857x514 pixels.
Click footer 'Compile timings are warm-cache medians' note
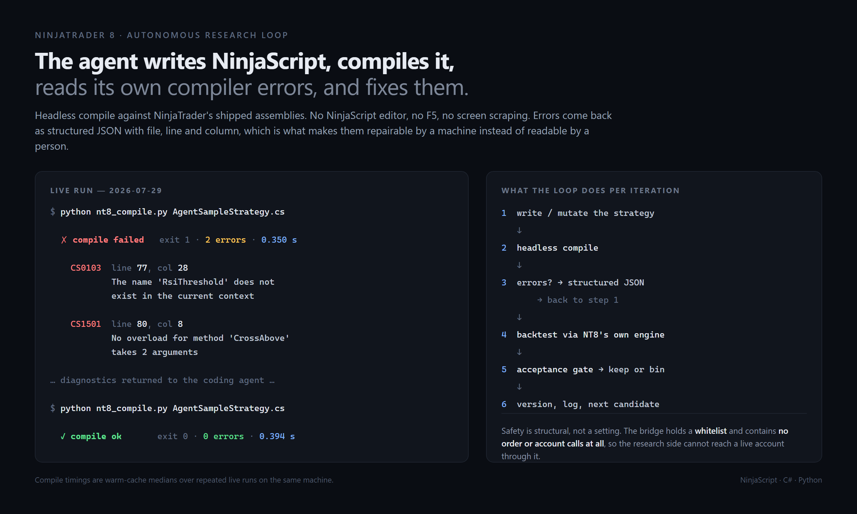pyautogui.click(x=184, y=480)
